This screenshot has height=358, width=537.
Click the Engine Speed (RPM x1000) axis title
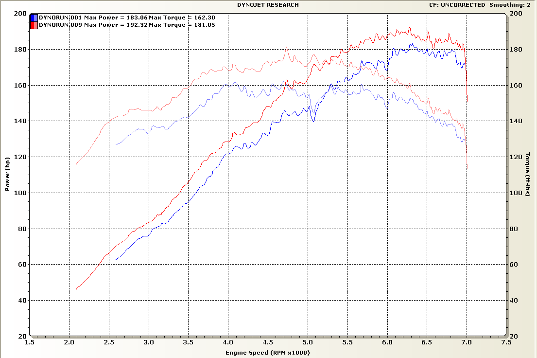coord(268,353)
